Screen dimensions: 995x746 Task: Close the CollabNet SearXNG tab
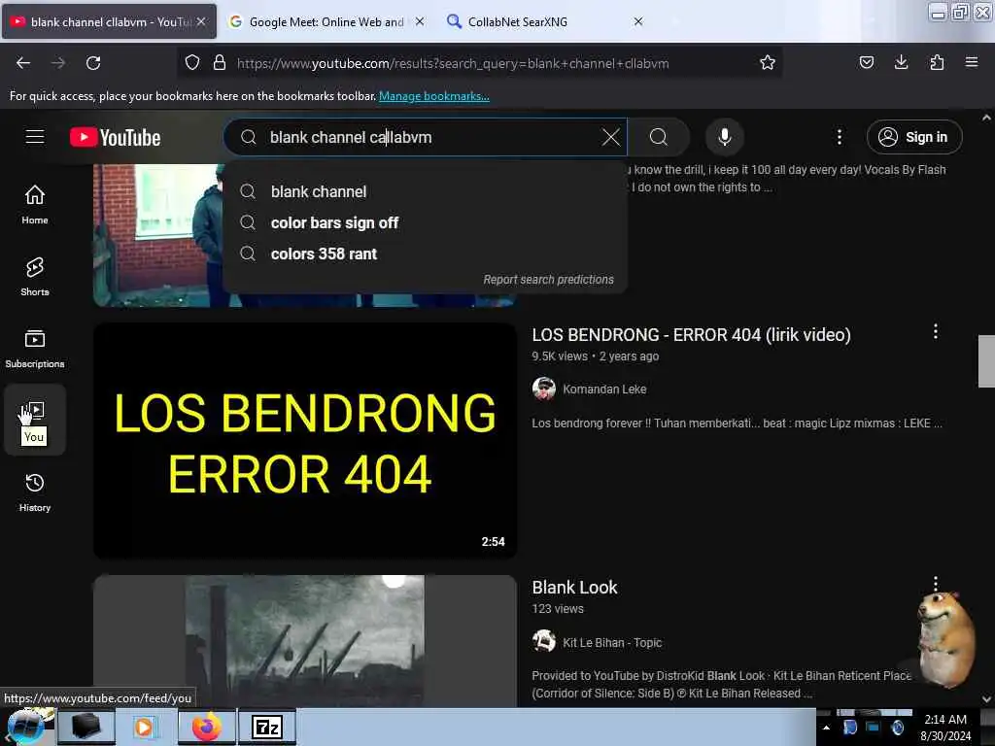[638, 21]
